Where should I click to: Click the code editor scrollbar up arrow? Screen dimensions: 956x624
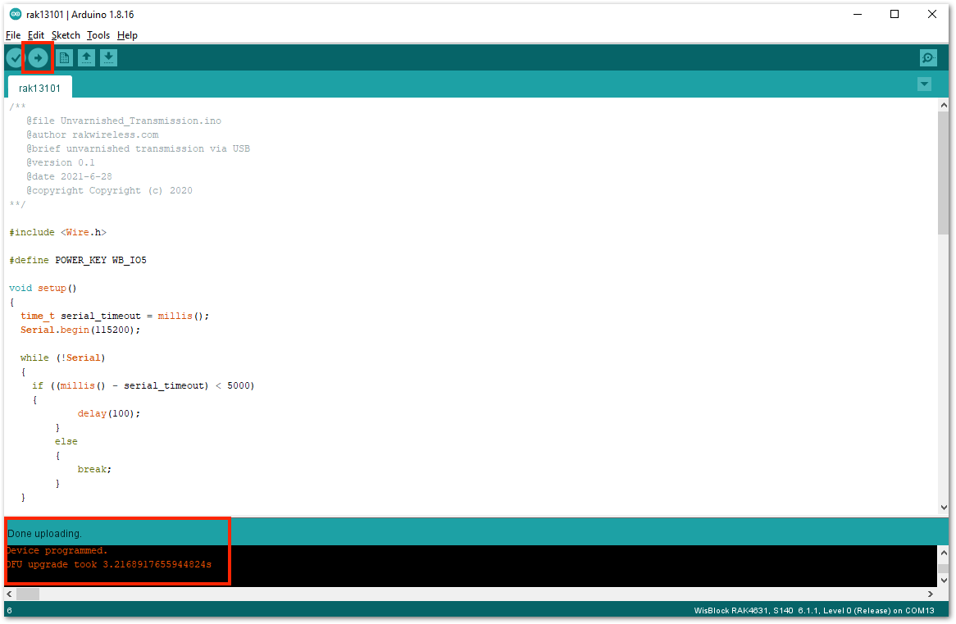pos(944,105)
